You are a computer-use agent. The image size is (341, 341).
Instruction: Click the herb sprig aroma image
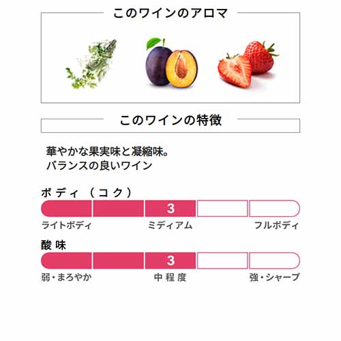91,64
